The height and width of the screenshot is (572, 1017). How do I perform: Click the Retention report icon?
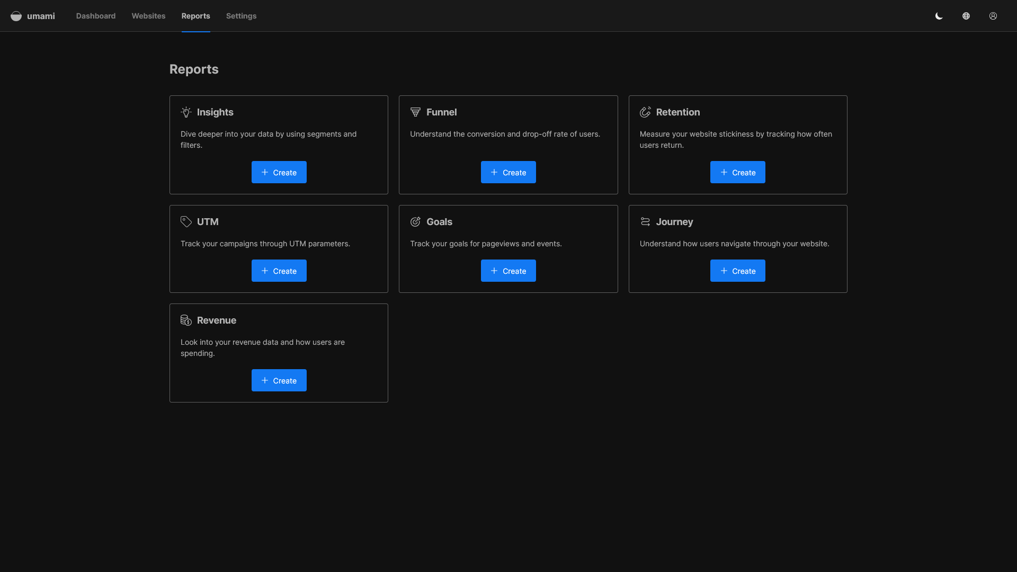tap(645, 112)
